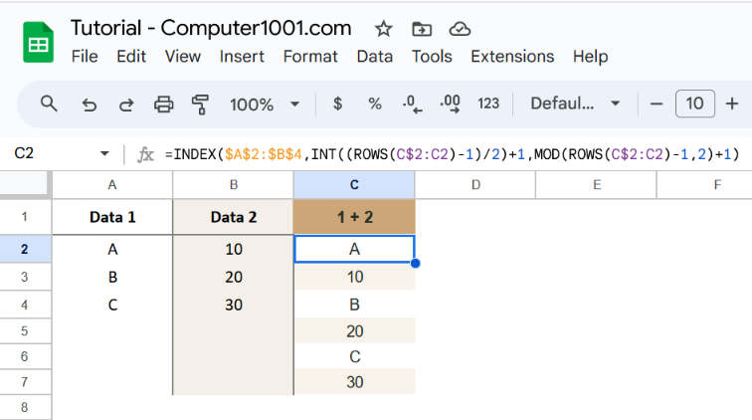
Task: Click the font size field showing 10
Action: [695, 104]
